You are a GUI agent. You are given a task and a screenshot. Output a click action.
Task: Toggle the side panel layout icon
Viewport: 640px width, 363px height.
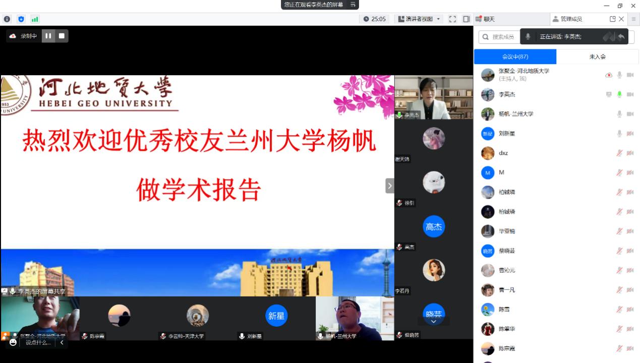(466, 19)
